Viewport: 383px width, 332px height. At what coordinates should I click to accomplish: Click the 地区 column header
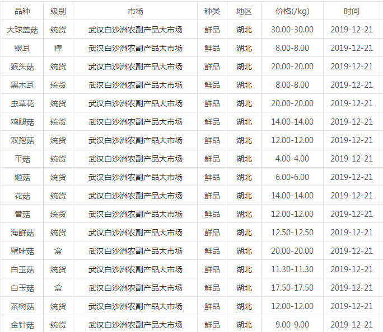[x=244, y=11]
